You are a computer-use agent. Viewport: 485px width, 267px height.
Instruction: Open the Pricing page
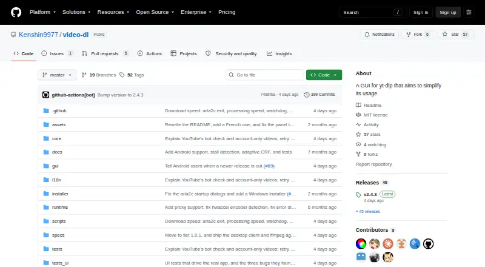click(x=227, y=12)
